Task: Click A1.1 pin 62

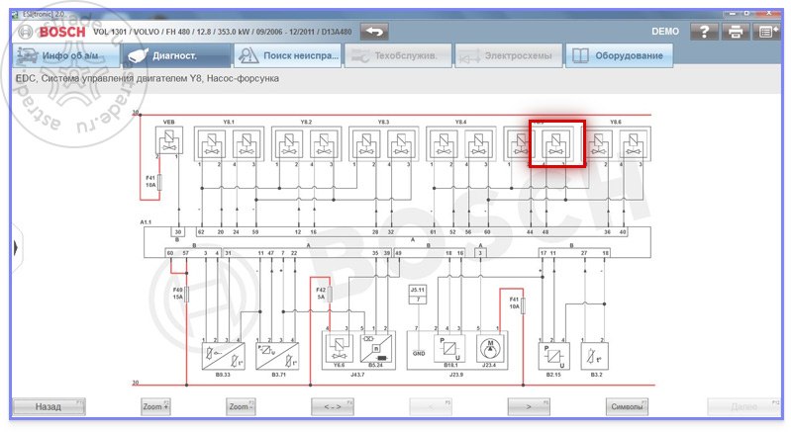Action: tap(201, 232)
